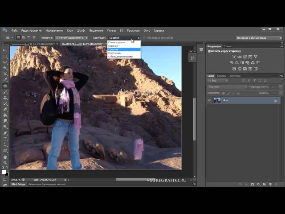Image resolution: width=285 pixels, height=214 pixels.
Task: Open the Заплатка mode dropdown
Action: pos(71,37)
